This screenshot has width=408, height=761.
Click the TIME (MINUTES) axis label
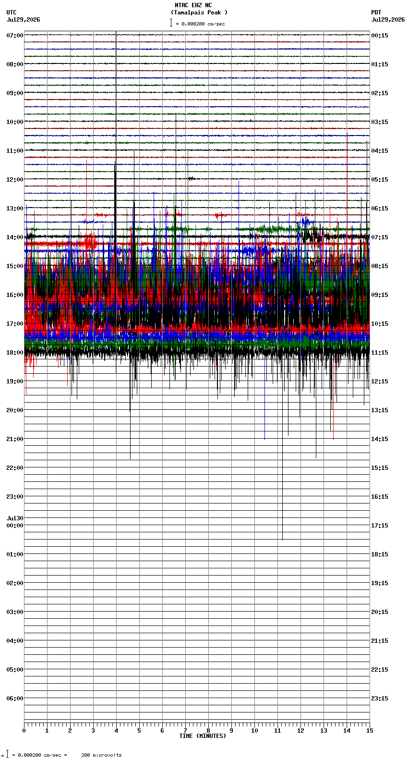click(x=203, y=736)
